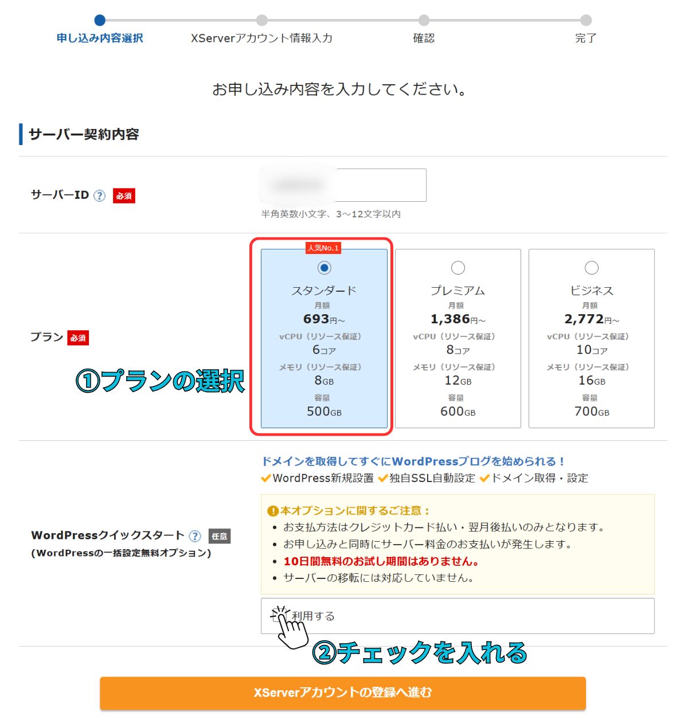Click the お申し込み内容を入力してください heading
This screenshot has height=728, width=688.
pos(340,89)
